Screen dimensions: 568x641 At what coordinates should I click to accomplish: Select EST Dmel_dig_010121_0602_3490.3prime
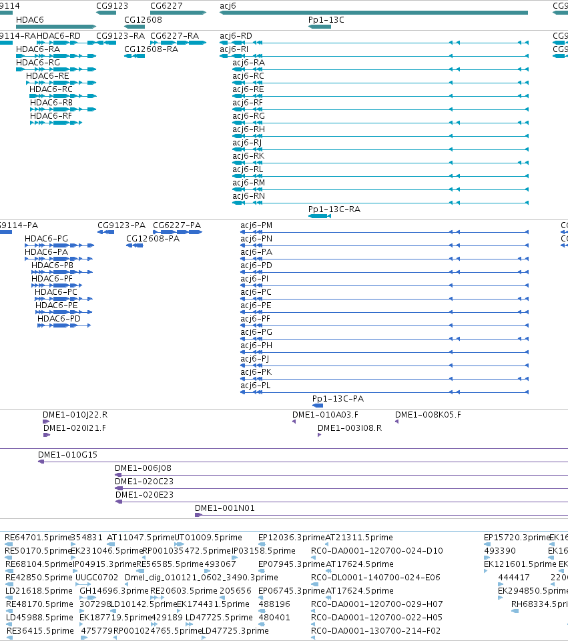[202, 577]
